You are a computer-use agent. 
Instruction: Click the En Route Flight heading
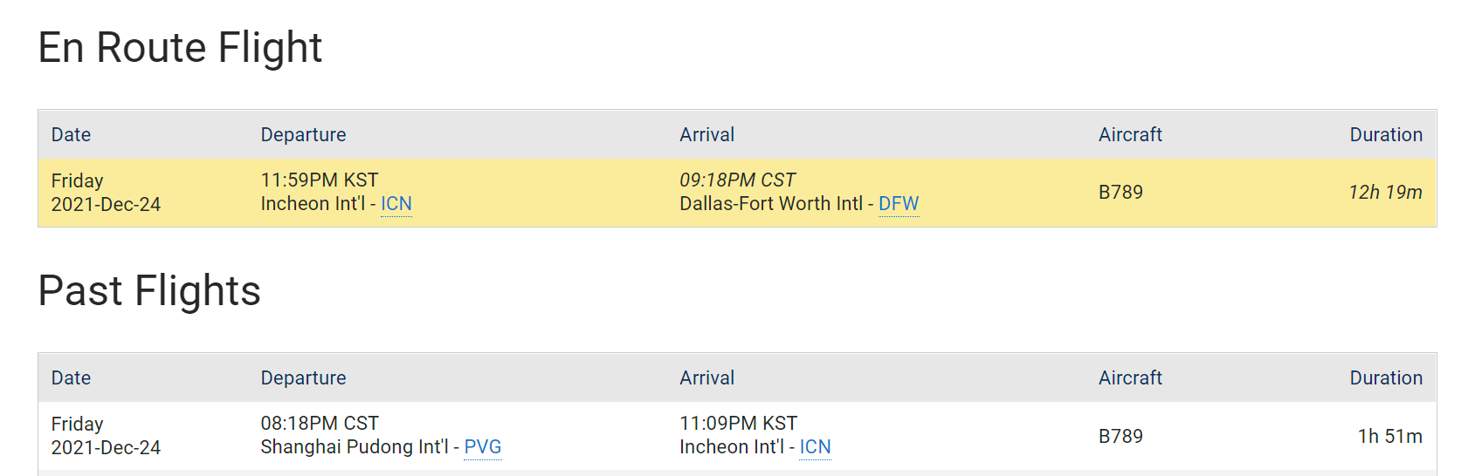(x=181, y=48)
